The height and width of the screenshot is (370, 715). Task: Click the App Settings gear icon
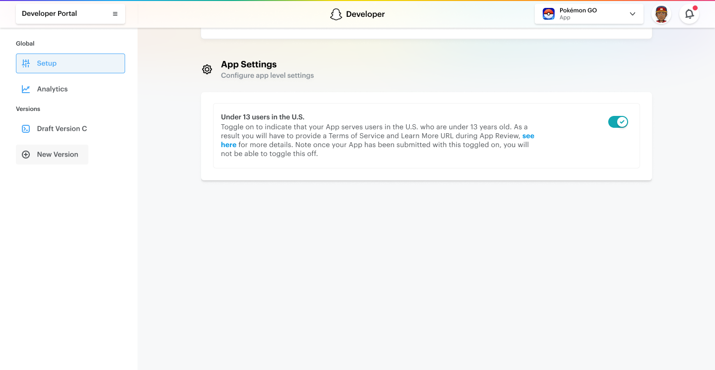pos(207,69)
